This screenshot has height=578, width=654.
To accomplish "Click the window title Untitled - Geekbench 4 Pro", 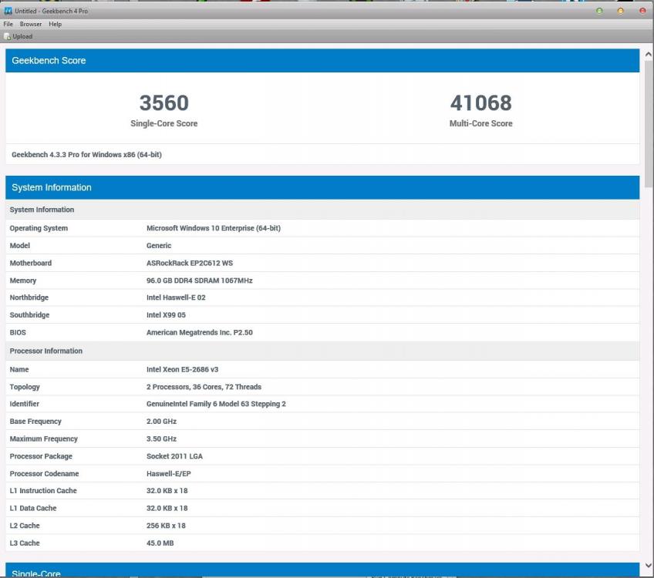I will 52,11.
